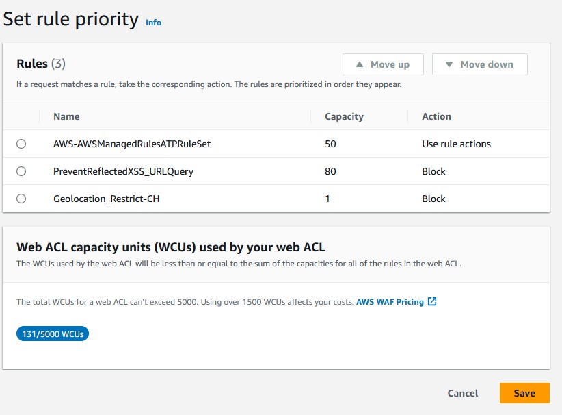Image resolution: width=562 pixels, height=415 pixels.
Task: Click Block action for Geolocation_Restrict-CH
Action: [433, 199]
